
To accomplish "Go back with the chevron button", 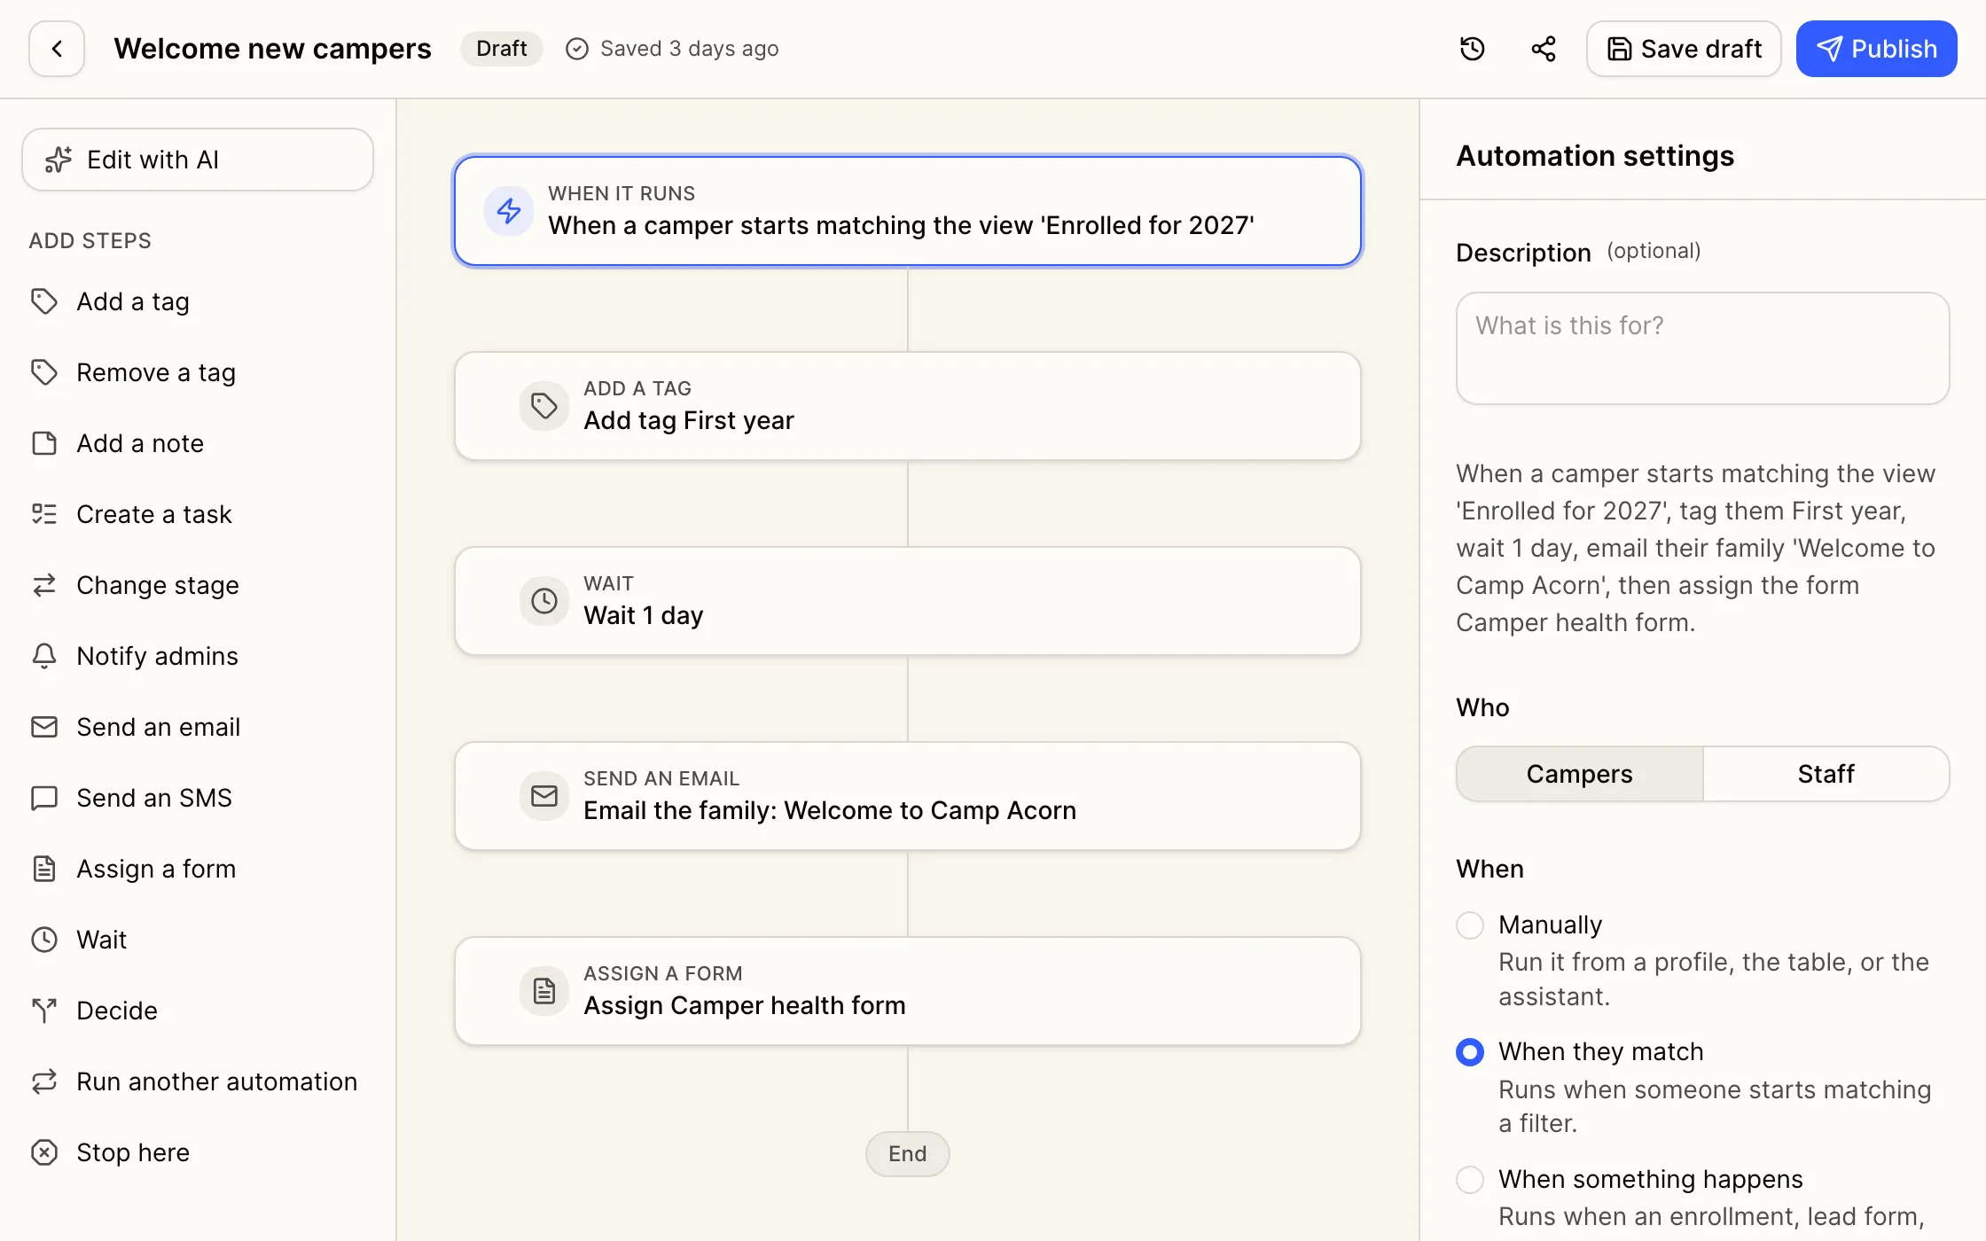I will coord(57,49).
